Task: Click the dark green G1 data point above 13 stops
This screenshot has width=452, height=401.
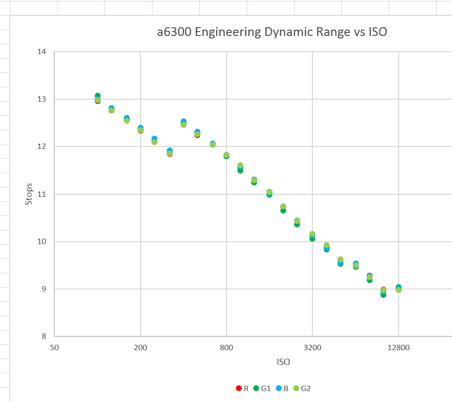Action: coord(98,95)
